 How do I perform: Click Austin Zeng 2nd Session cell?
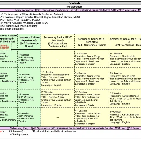pos(92,79)
